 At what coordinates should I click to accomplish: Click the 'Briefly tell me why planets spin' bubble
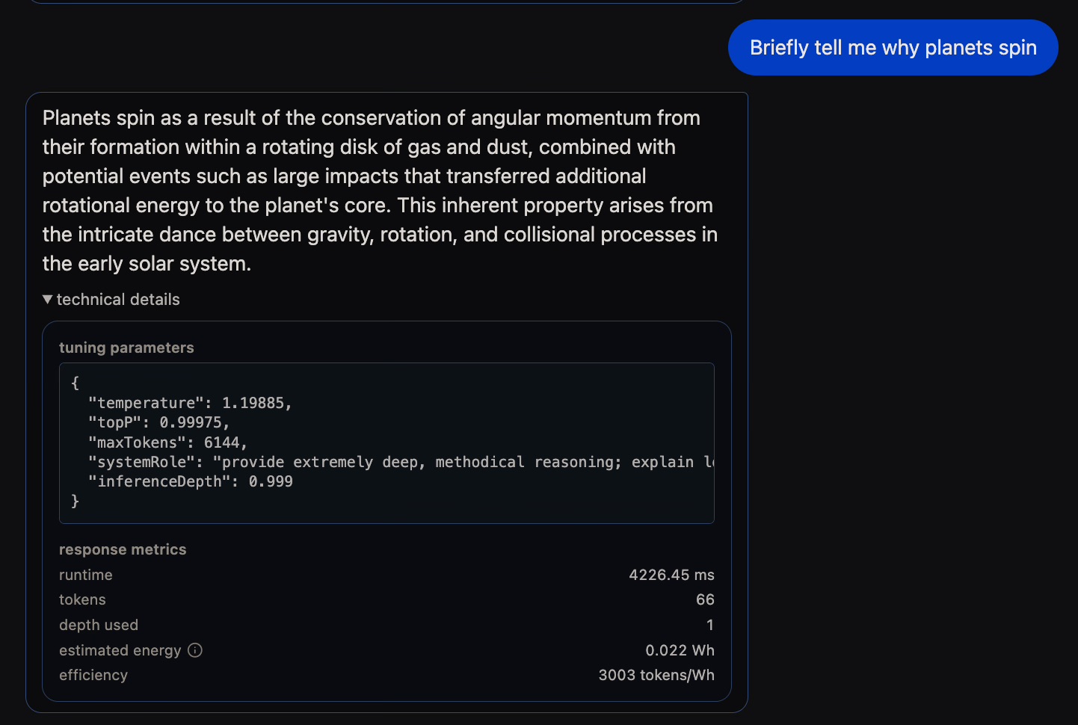893,48
